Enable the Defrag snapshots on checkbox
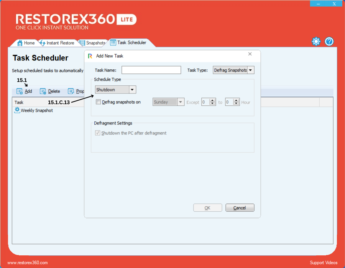 [x=99, y=102]
